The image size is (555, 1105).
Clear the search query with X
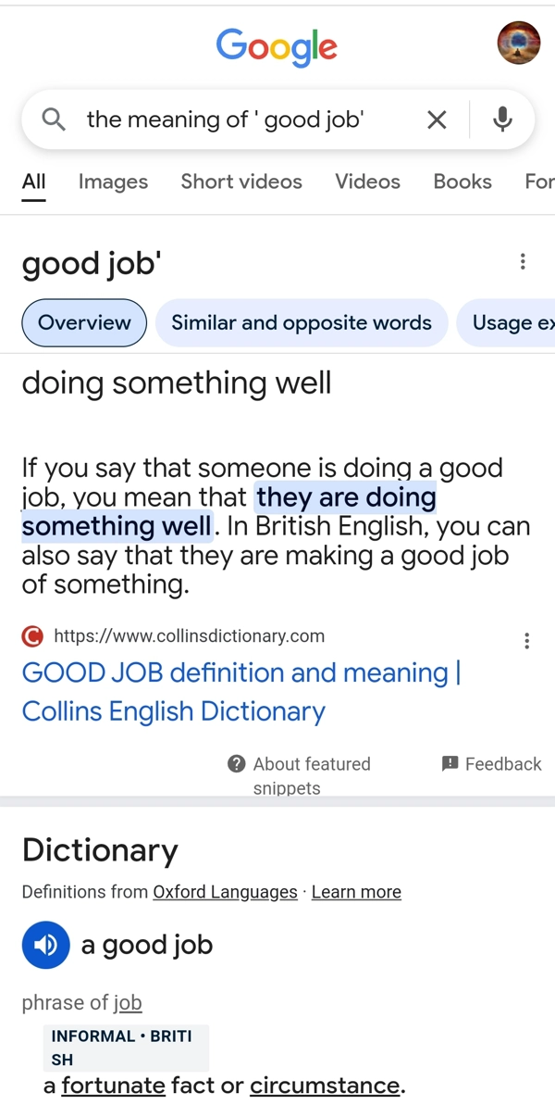coord(437,119)
